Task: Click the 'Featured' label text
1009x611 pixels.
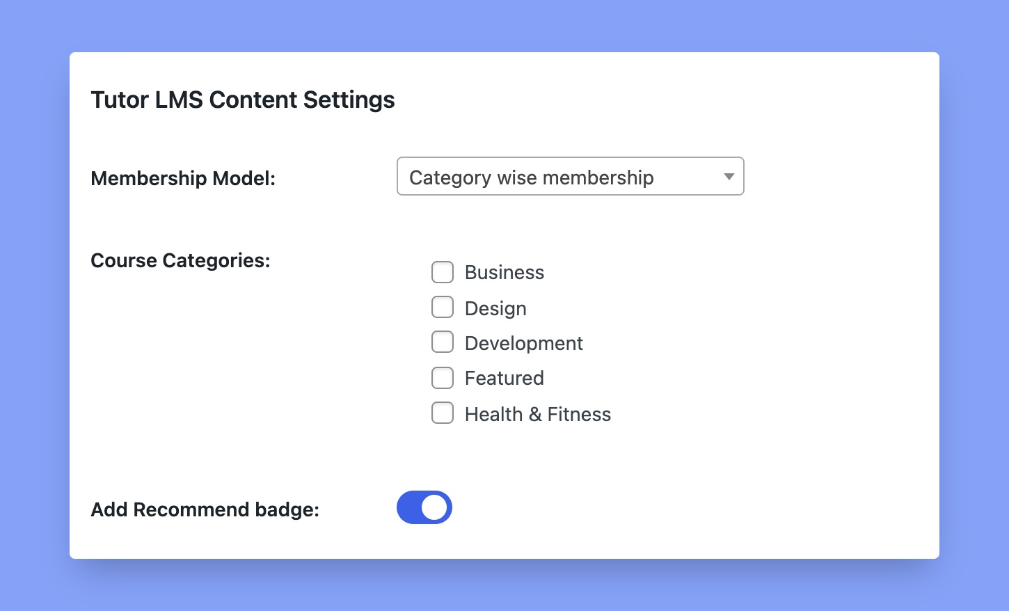Action: pyautogui.click(x=504, y=378)
